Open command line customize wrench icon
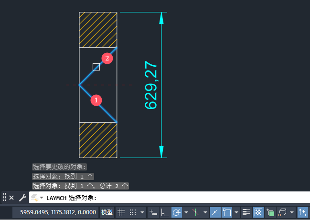Image resolution: width=310 pixels, height=220 pixels. (x=22, y=198)
